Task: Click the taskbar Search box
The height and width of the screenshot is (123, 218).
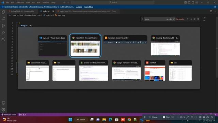Action: [81, 120]
